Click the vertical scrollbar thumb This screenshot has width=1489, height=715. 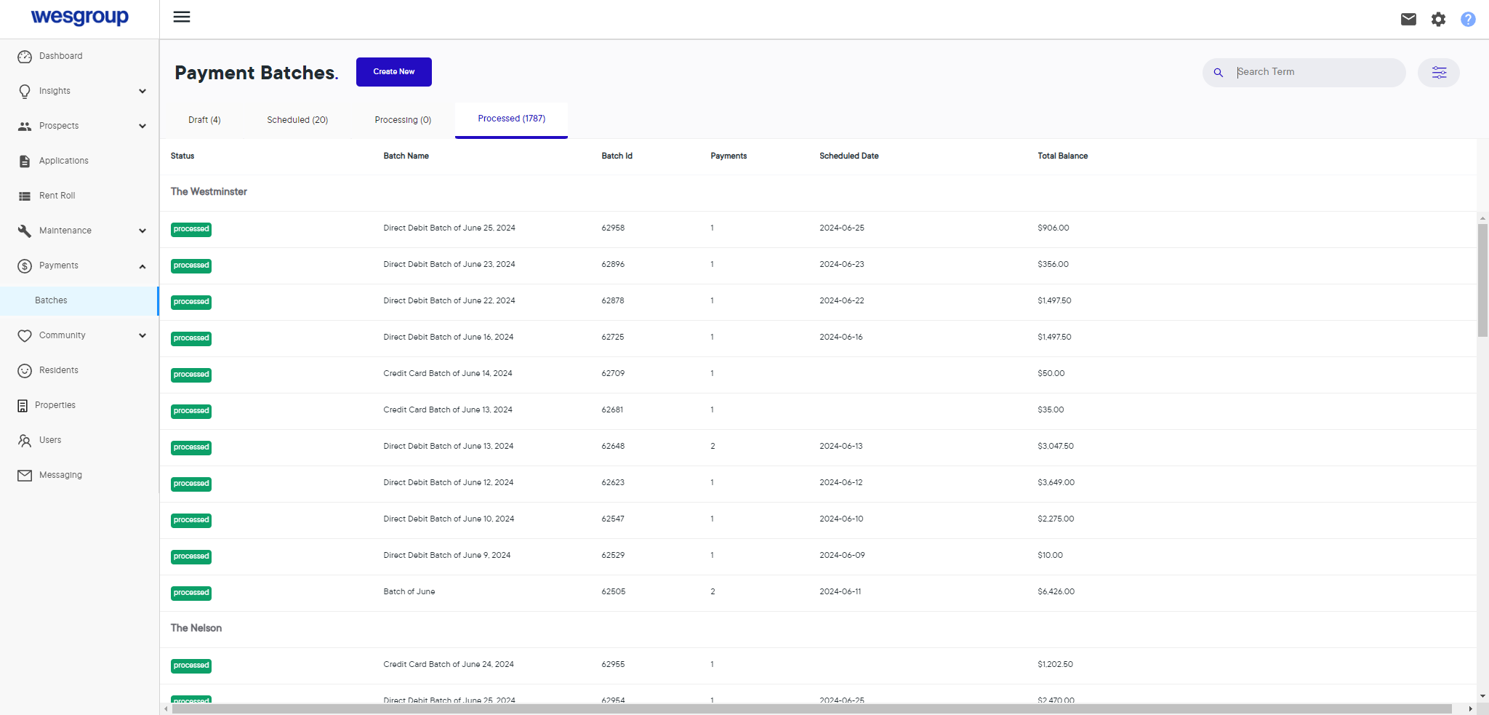point(1482,280)
